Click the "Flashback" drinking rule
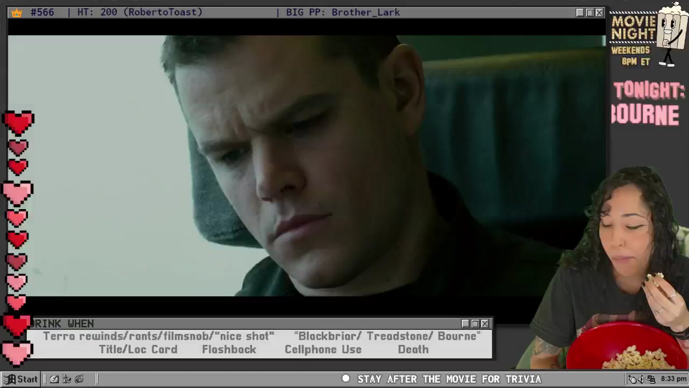The height and width of the screenshot is (388, 689). (229, 349)
